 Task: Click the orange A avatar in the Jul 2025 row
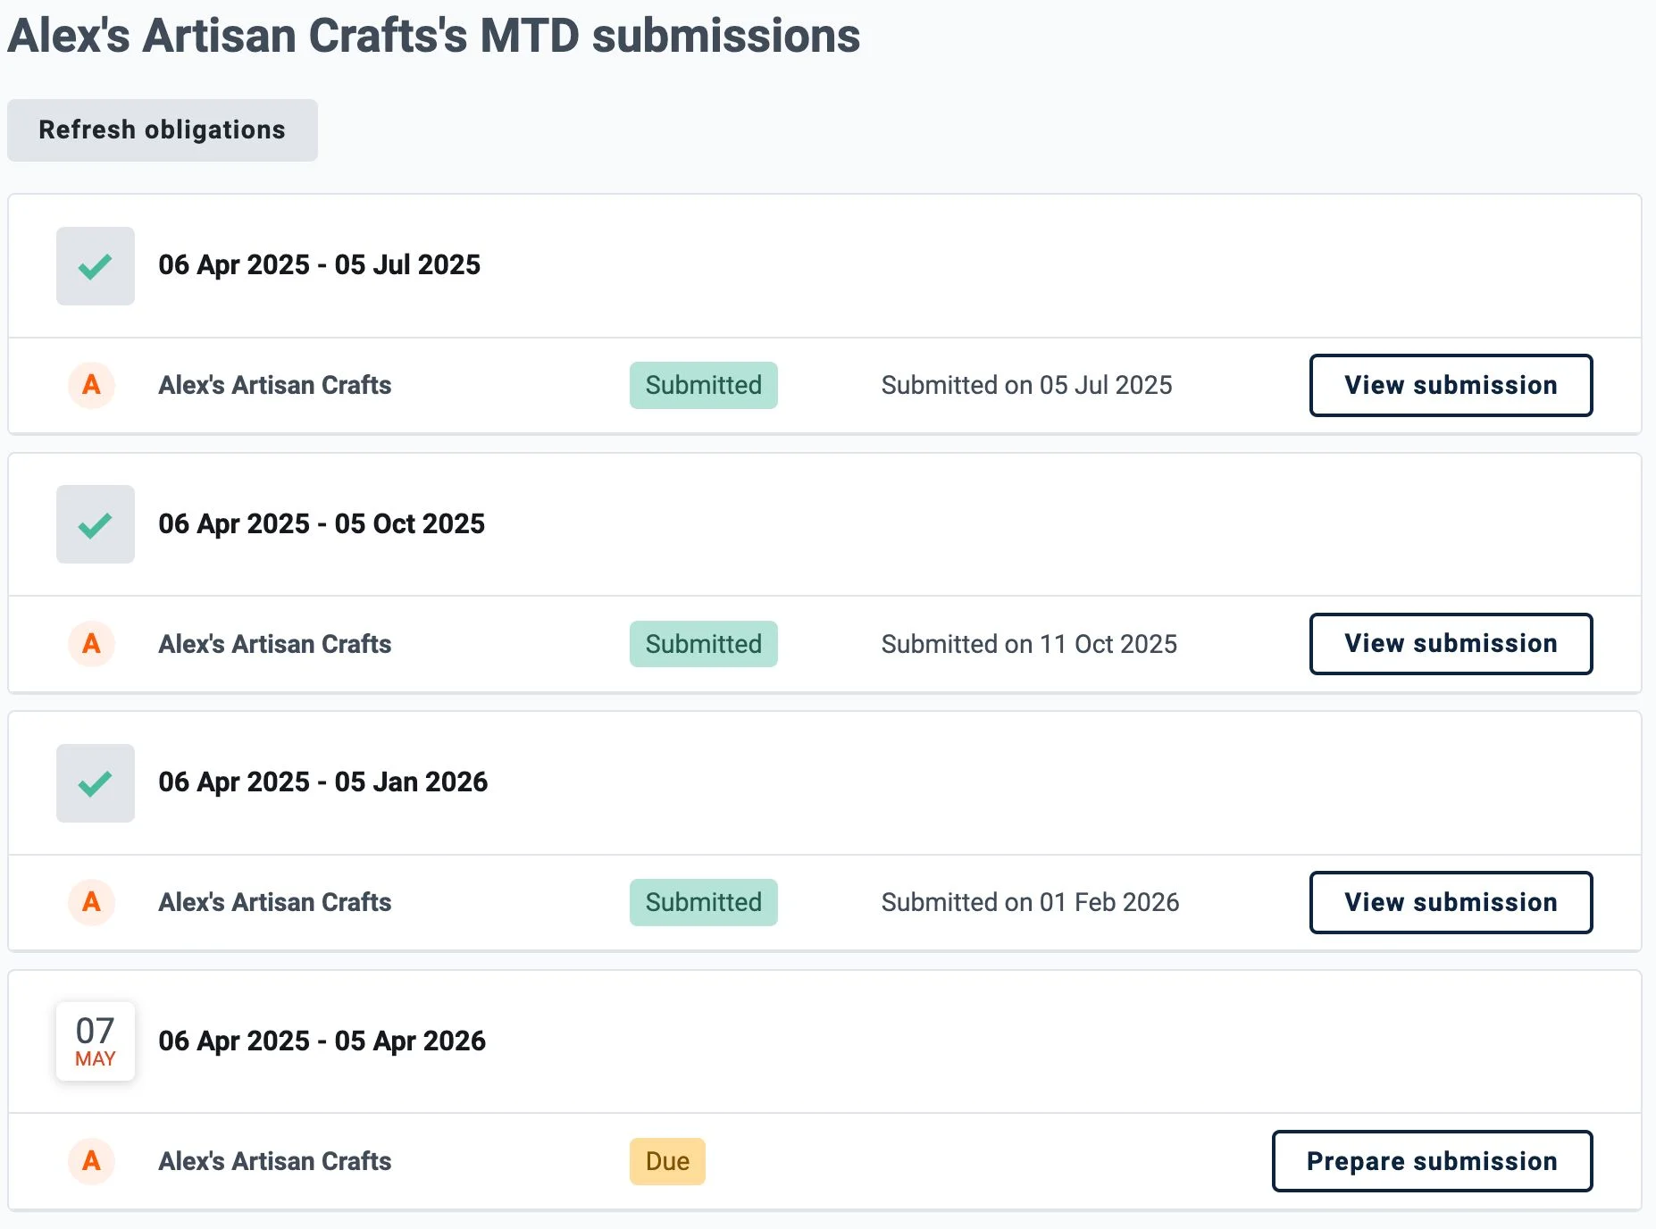click(91, 385)
